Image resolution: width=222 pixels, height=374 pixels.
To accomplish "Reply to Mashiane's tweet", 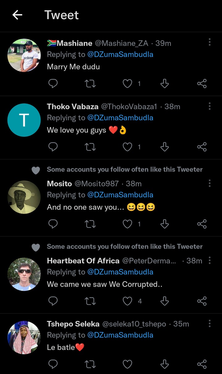I will [53, 84].
